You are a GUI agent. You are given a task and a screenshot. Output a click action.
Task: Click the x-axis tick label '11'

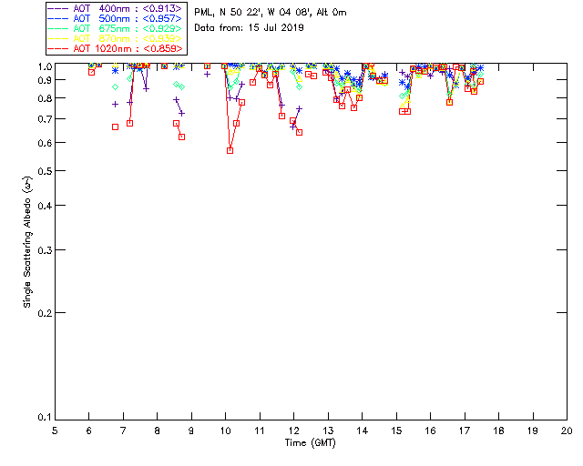[260, 431]
